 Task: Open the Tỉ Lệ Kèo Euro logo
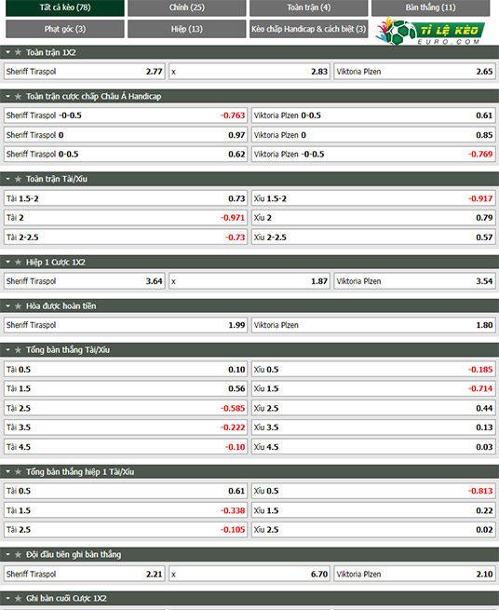430,31
